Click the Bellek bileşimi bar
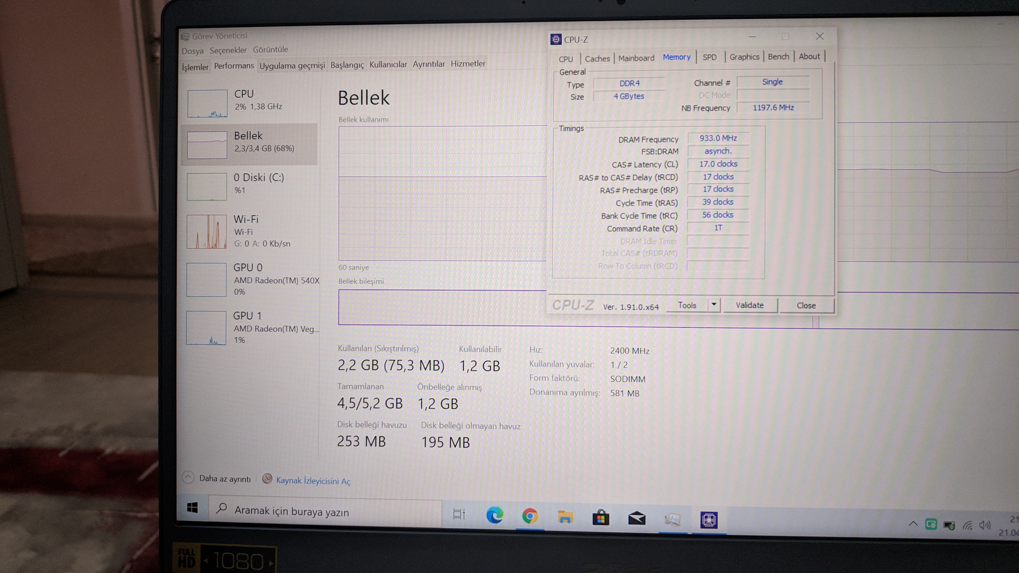Viewport: 1019px width, 573px height. point(443,307)
